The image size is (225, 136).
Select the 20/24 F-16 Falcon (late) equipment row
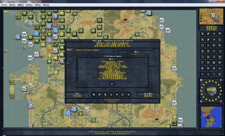[x=87, y=50]
